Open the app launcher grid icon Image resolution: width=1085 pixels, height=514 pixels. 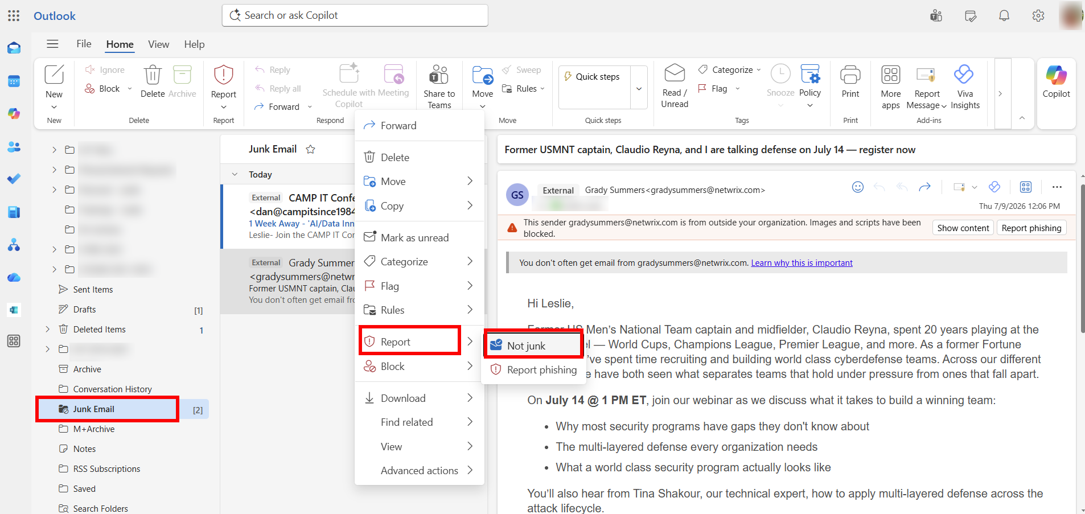pos(14,16)
